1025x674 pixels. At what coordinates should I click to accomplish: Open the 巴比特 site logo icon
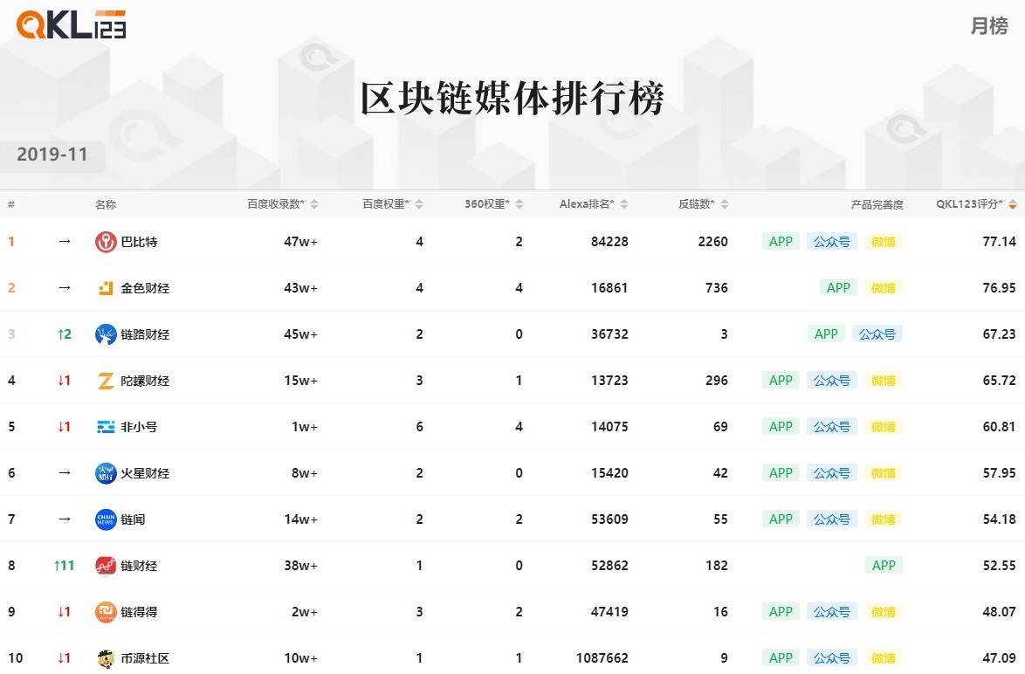(106, 242)
